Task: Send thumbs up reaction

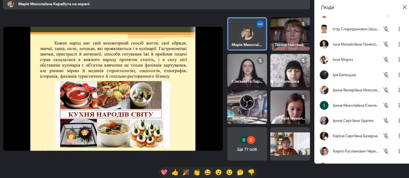Action: (x=175, y=172)
